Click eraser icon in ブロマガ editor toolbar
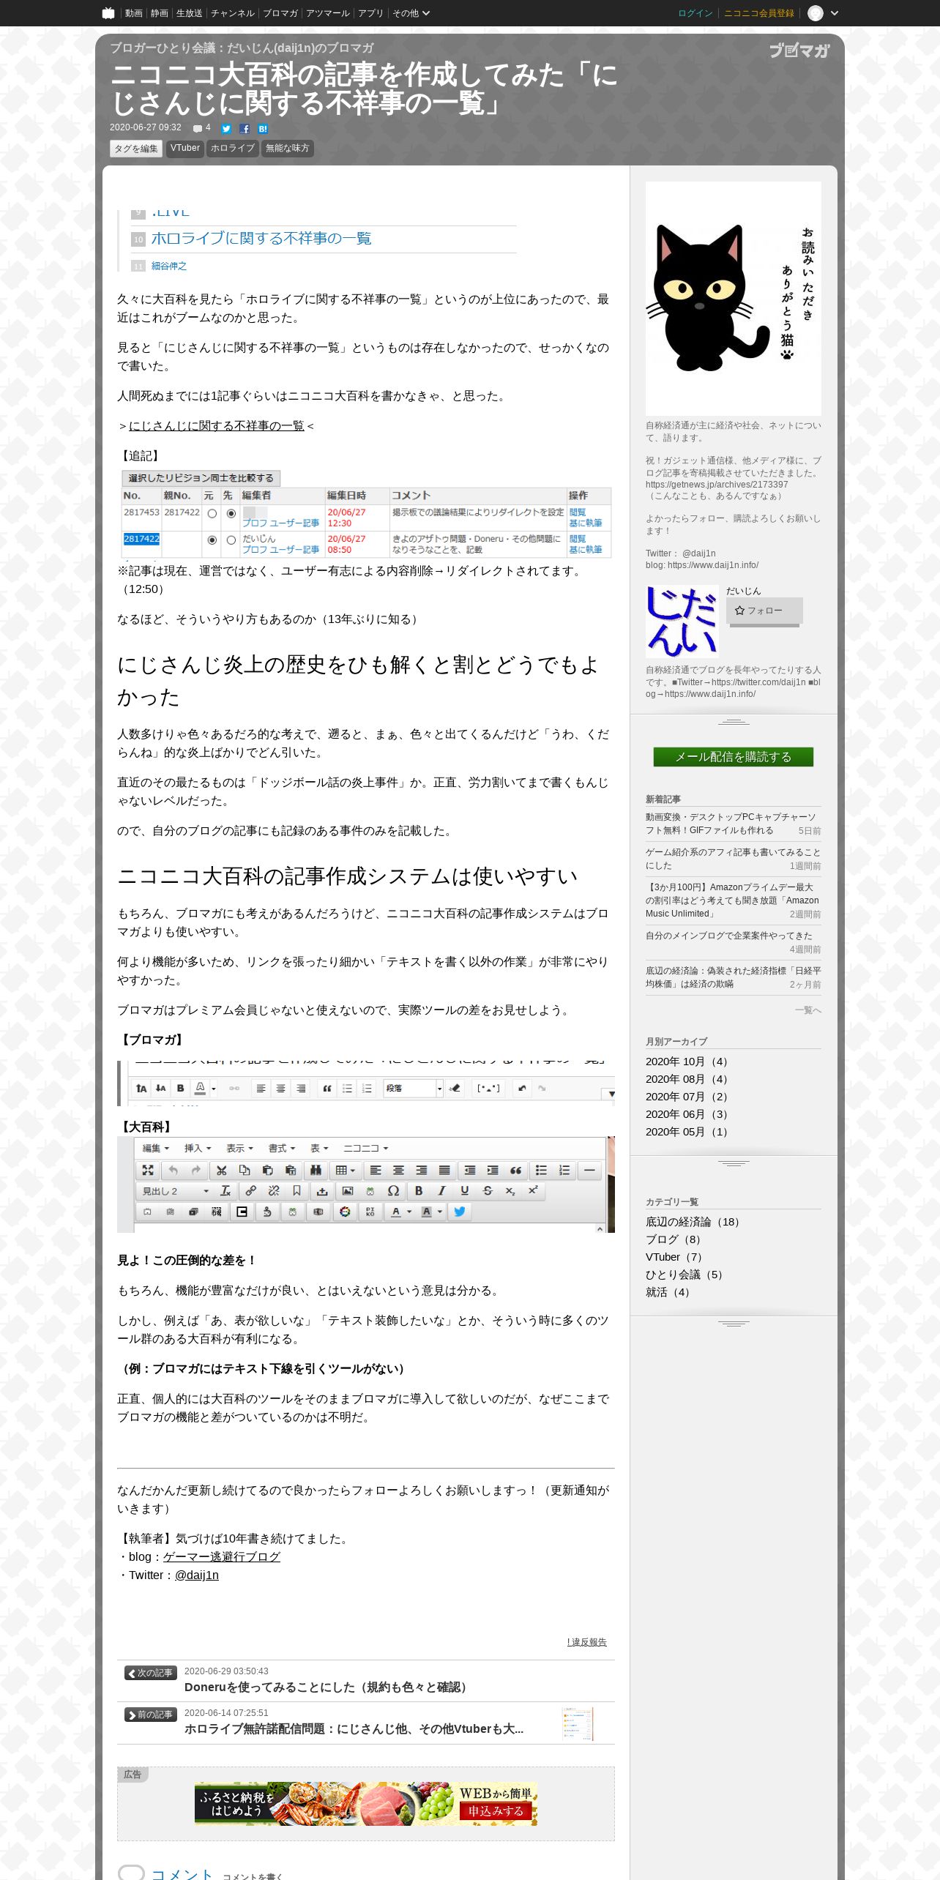Image resolution: width=940 pixels, height=1880 pixels. tap(455, 1088)
